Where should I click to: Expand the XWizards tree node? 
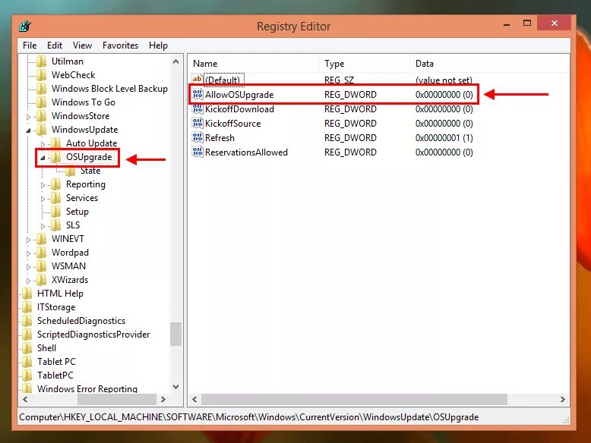coord(28,281)
